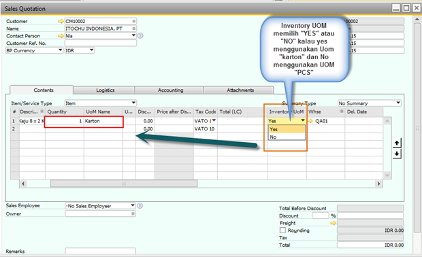This screenshot has height=257, width=422.
Task: Switch to the Attachments tab
Action: click(239, 90)
